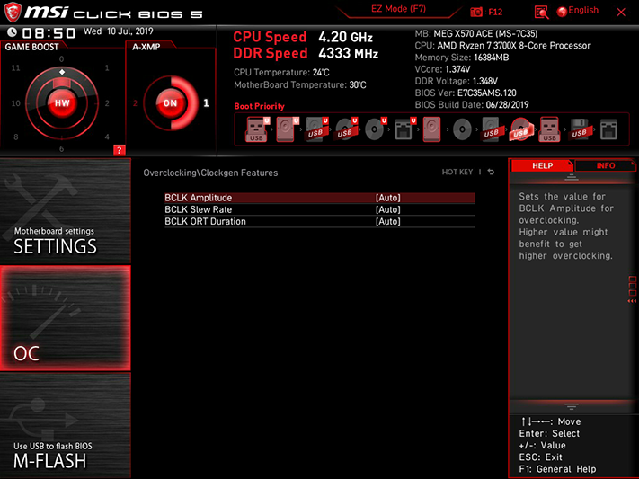
Task: Set Game Boost dial to position 8
Action: (16, 137)
